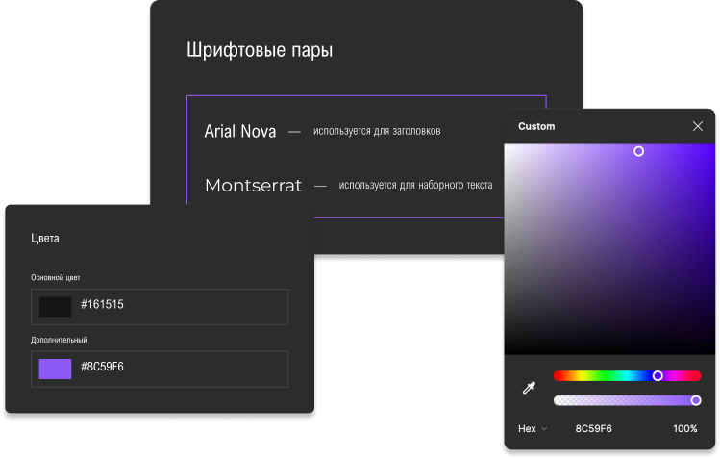The image size is (720, 459).
Task: Pick a color with the eyedropper tool
Action: tap(529, 388)
